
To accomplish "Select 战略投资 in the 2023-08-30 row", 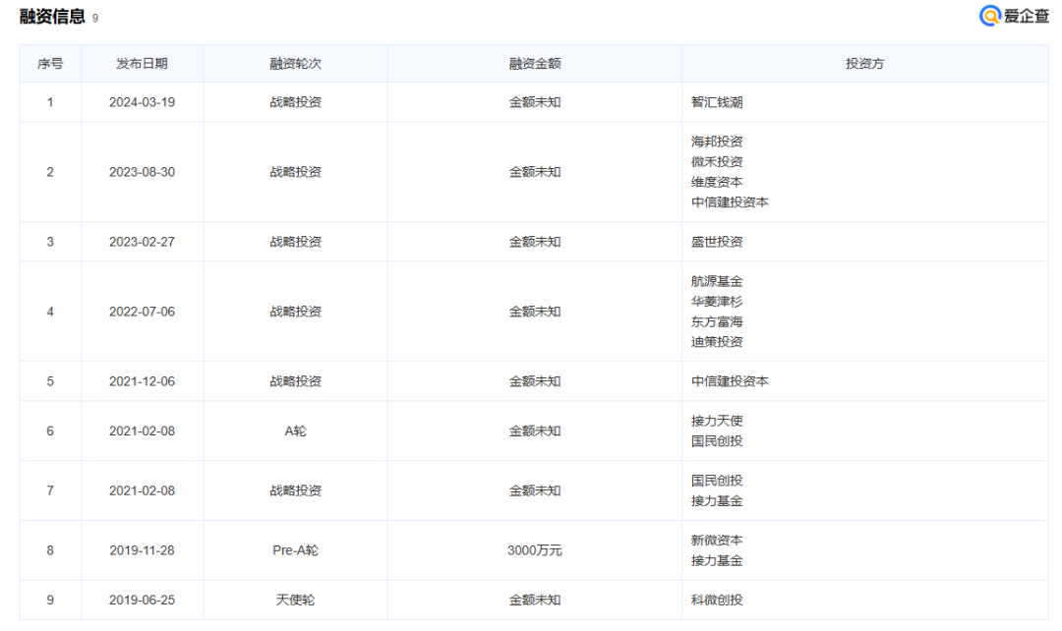I will pos(295,172).
